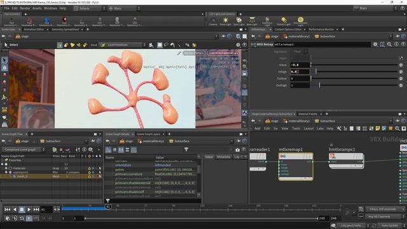Viewport: 407px width, 229px height.
Task: Click the hmtlxrampc1 node in network
Action: [x=346, y=160]
